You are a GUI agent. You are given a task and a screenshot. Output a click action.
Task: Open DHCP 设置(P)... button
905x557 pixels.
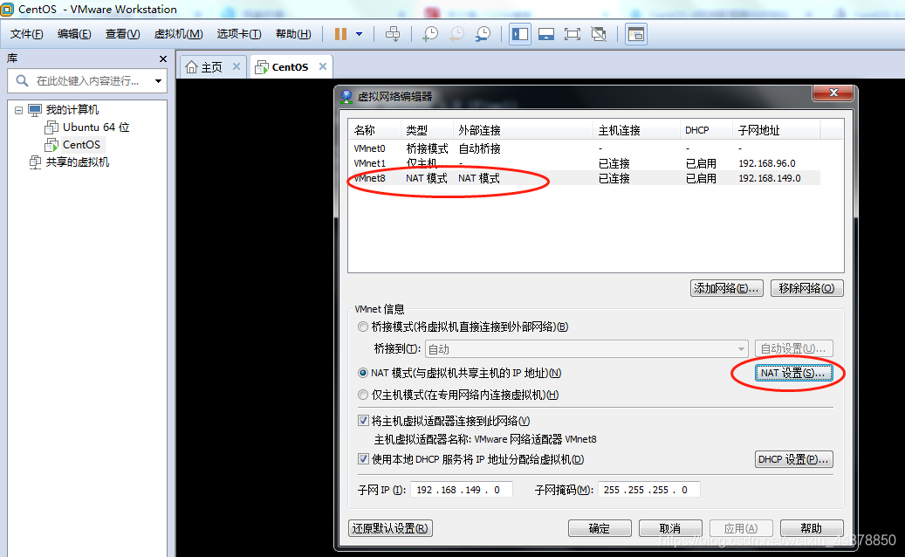[793, 459]
